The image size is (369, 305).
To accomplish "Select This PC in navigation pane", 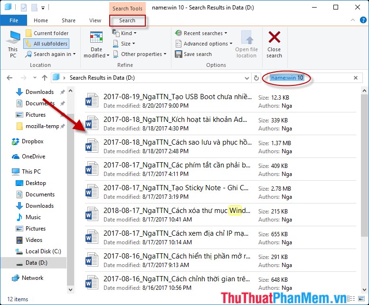I will (31, 172).
